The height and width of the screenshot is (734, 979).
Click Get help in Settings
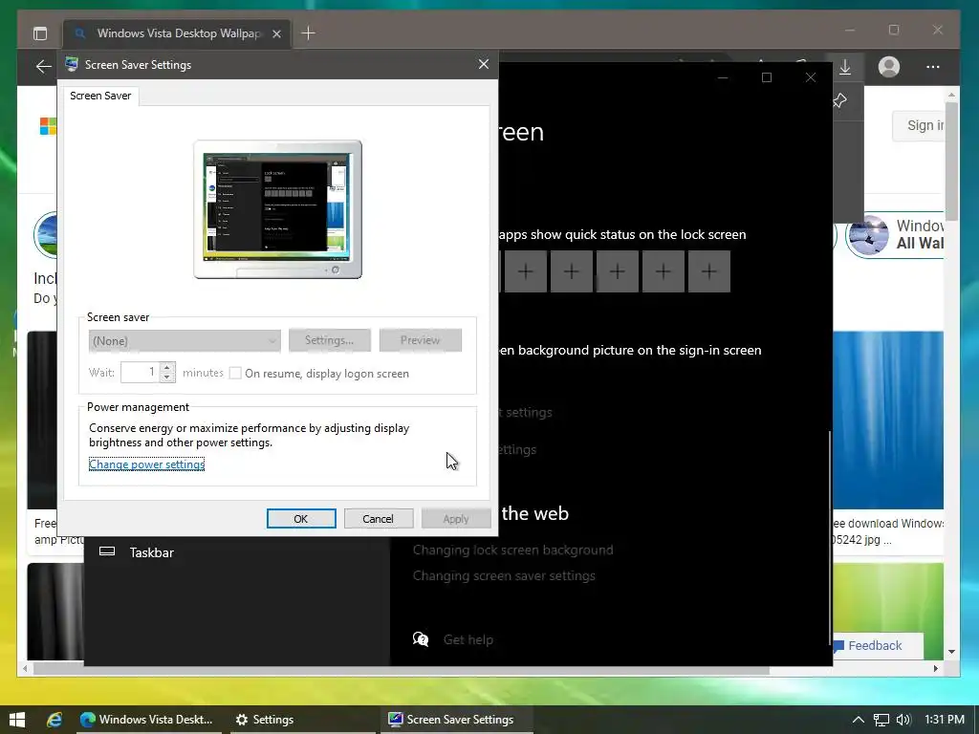click(x=468, y=639)
